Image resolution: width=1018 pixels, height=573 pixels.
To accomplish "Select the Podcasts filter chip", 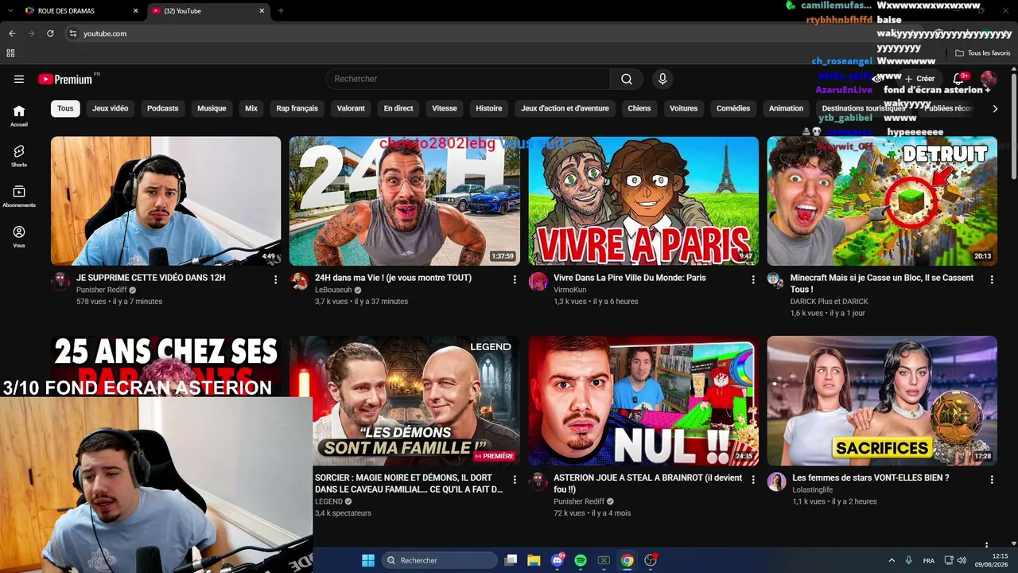I will [162, 108].
